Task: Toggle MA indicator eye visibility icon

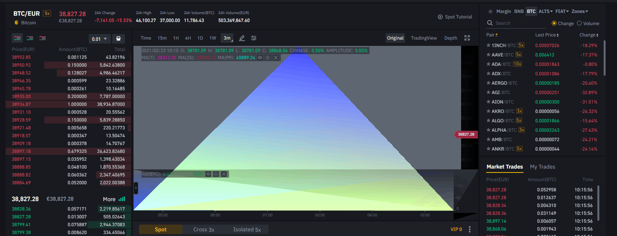Action: [260, 58]
